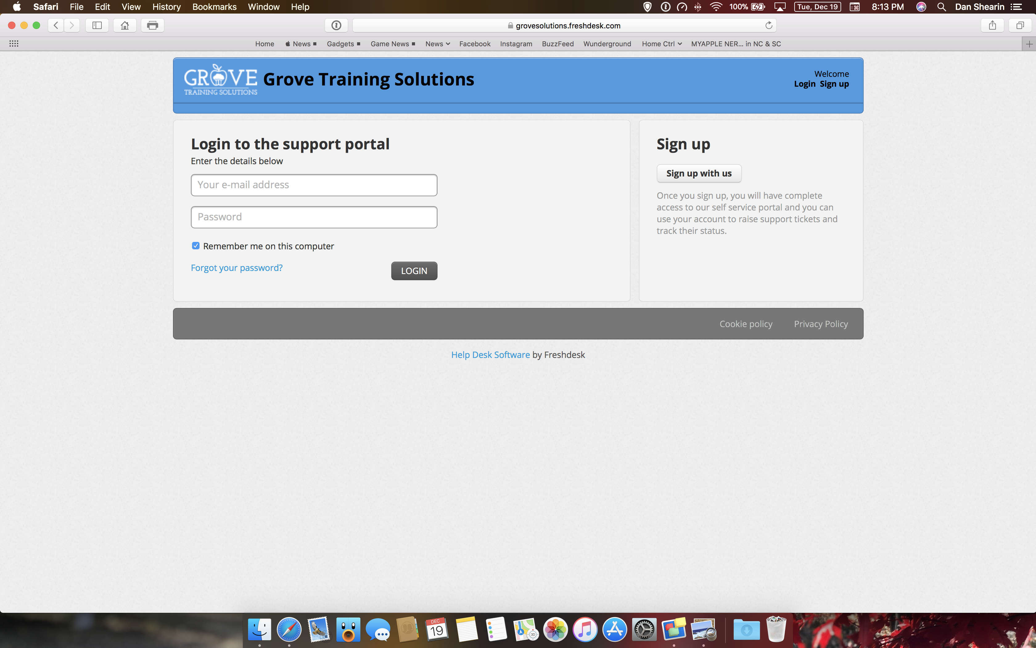Show the Safari sidebar
This screenshot has height=648, width=1036.
pyautogui.click(x=97, y=25)
